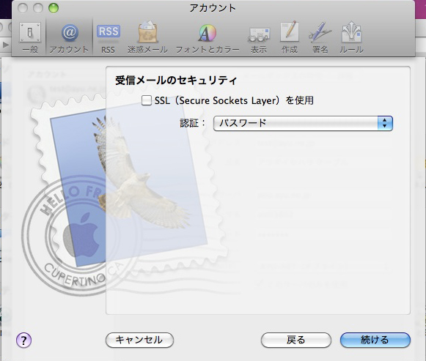Select the アカウント (Accounts) toolbar icon

pos(69,37)
